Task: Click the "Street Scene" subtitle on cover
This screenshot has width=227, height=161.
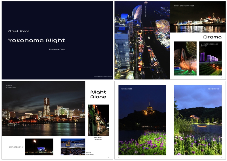Action: (18, 31)
